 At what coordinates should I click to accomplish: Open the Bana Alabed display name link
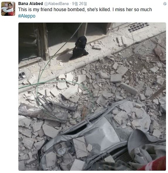pyautogui.click(x=31, y=4)
